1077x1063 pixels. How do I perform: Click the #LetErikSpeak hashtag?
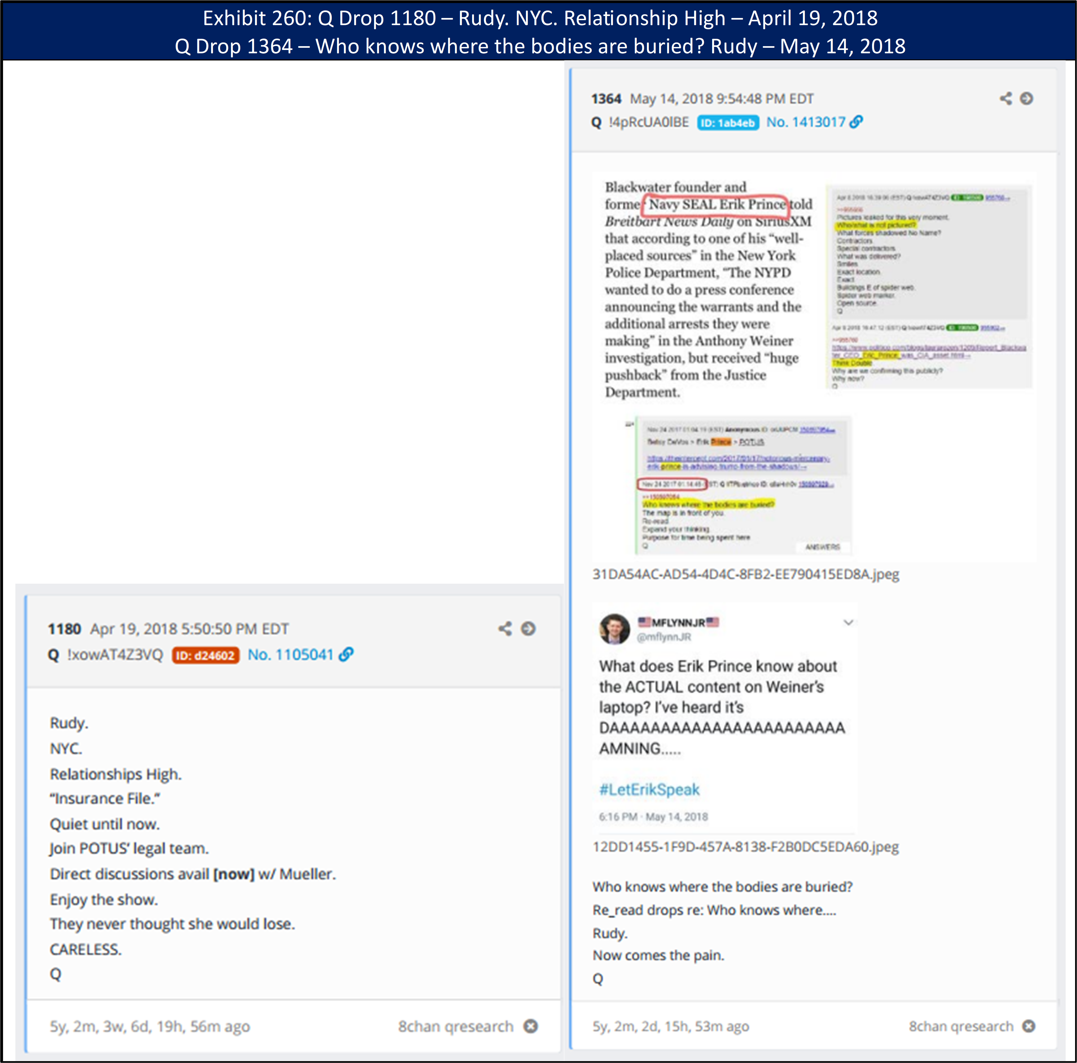pos(649,789)
